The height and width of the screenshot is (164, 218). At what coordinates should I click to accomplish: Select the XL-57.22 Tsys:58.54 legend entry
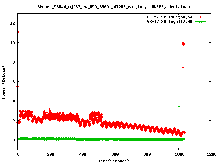tap(170, 17)
